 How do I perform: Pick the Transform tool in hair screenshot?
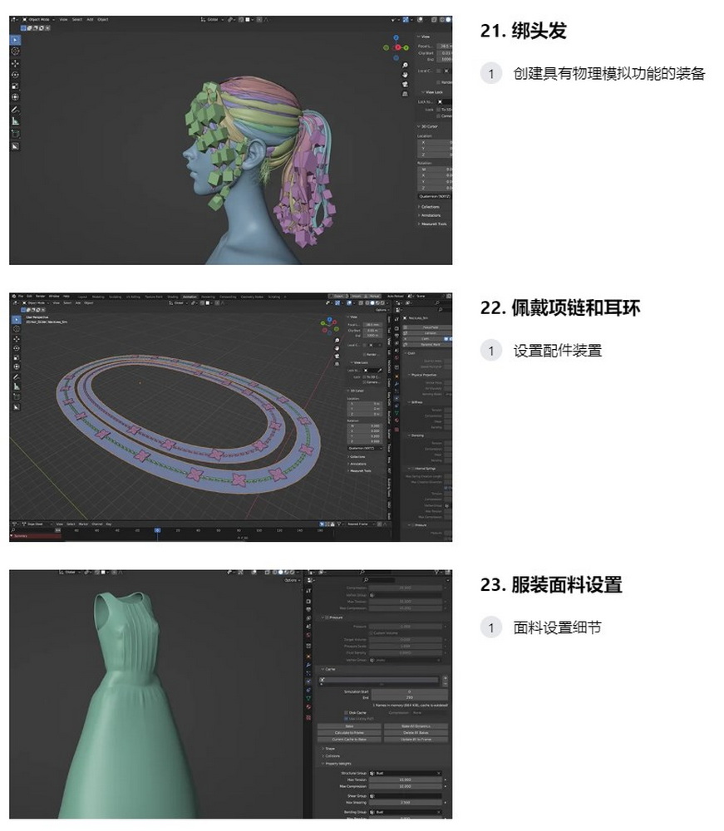point(15,97)
